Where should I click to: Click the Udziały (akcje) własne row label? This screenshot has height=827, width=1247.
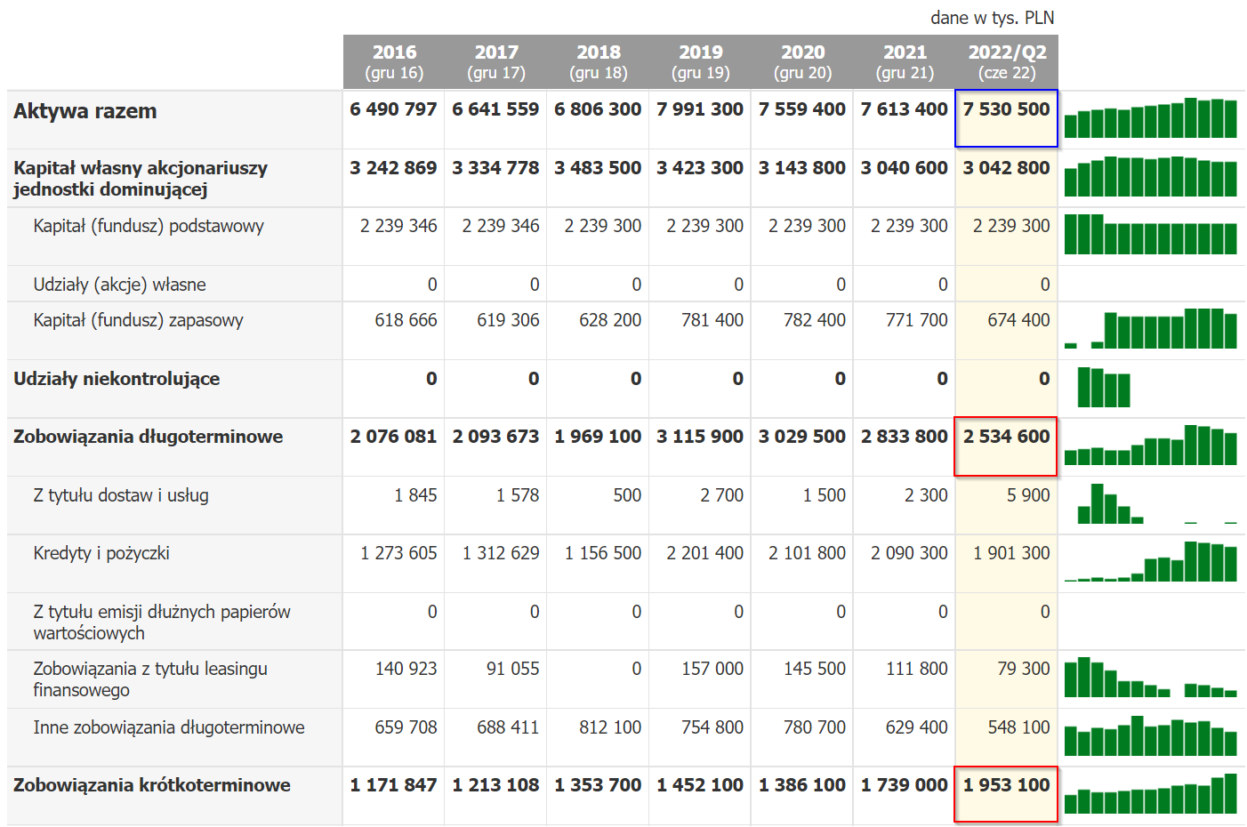(119, 285)
